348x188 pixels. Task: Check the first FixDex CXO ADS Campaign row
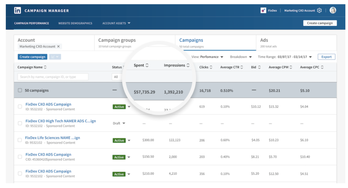tap(20, 107)
